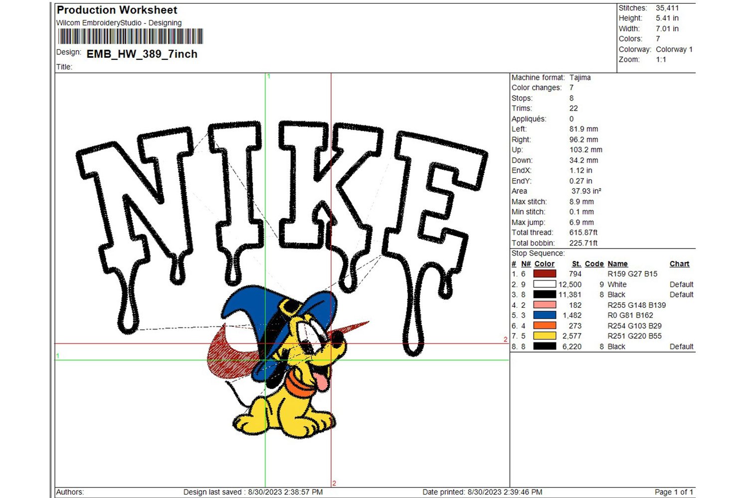The width and height of the screenshot is (748, 498).
Task: Click the Area value '37.93 in²'
Action: click(x=586, y=191)
